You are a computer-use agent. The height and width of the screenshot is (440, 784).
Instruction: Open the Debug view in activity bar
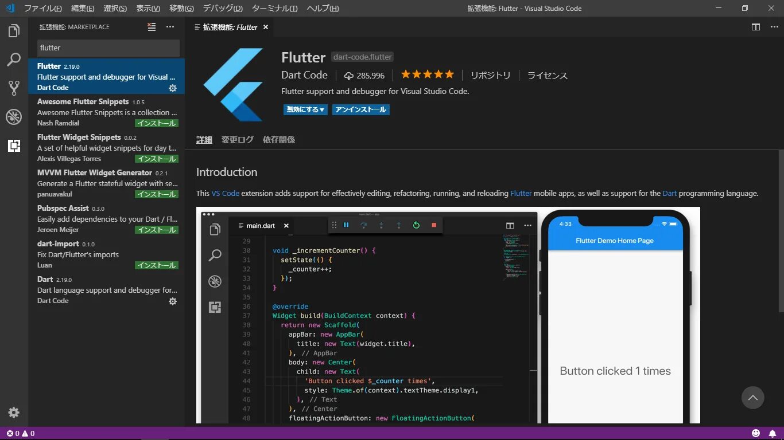(14, 117)
